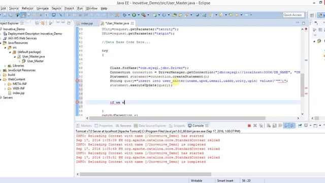Click the Pin Console icon
Viewport: 325px width, 183px height.
[300, 126]
